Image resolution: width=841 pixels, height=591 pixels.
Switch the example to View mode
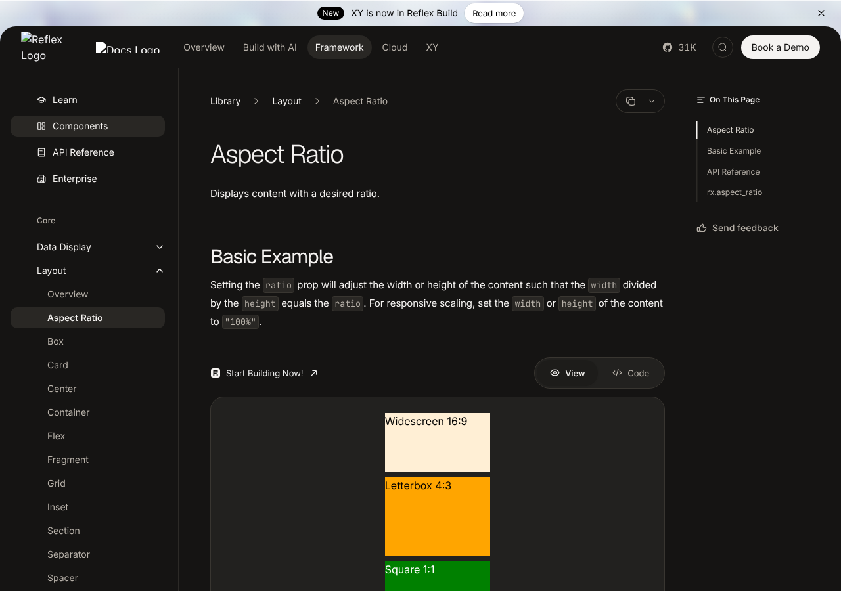coord(568,373)
